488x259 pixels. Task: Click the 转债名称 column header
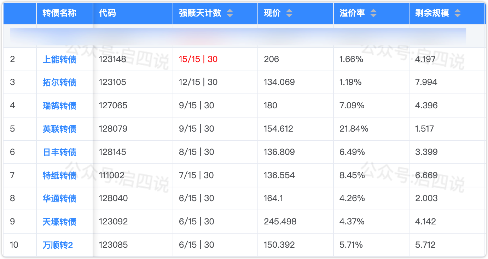(59, 13)
